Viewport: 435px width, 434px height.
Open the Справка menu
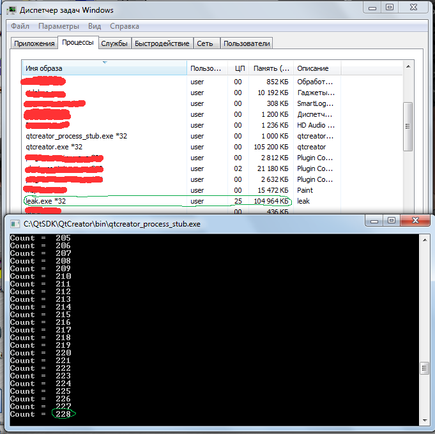click(125, 26)
